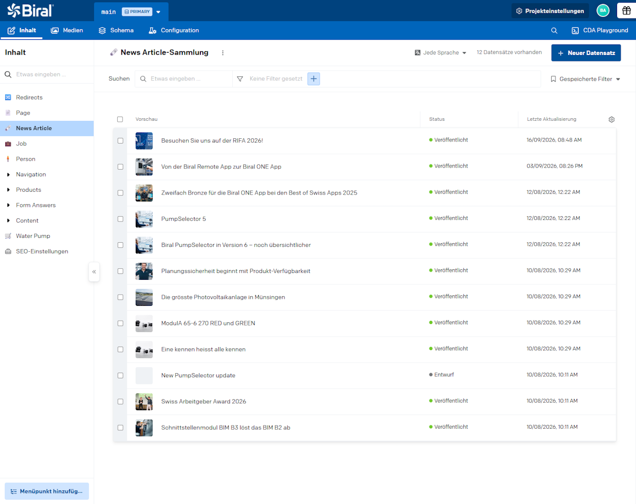
Task: Open thumbnail of Swiss Arbeitgeber Award 2026
Action: [144, 402]
